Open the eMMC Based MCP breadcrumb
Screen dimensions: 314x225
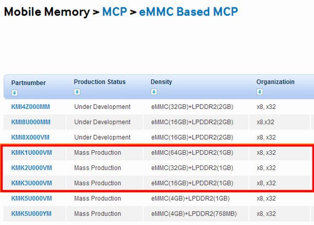[x=188, y=12]
